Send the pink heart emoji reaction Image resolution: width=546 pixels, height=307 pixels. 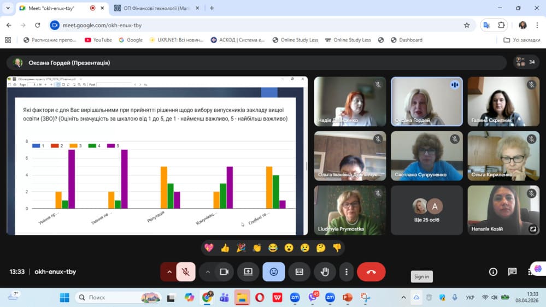coord(209,248)
